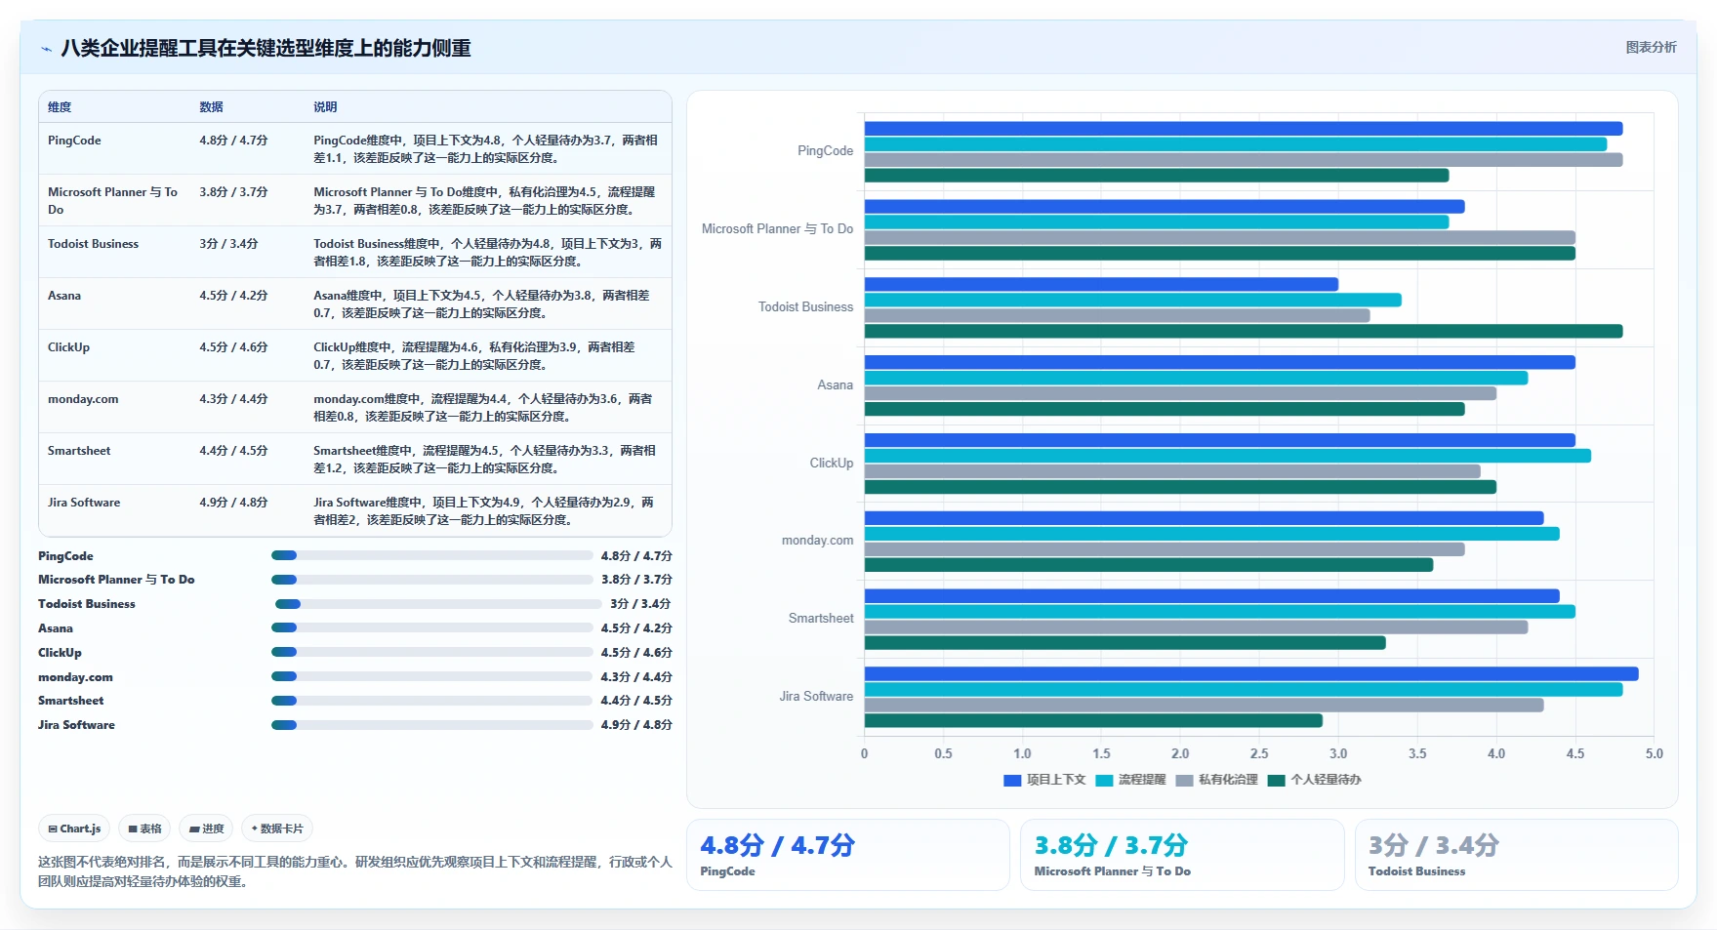Select the Chart.js chip
This screenshot has height=930, width=1717.
(x=74, y=829)
